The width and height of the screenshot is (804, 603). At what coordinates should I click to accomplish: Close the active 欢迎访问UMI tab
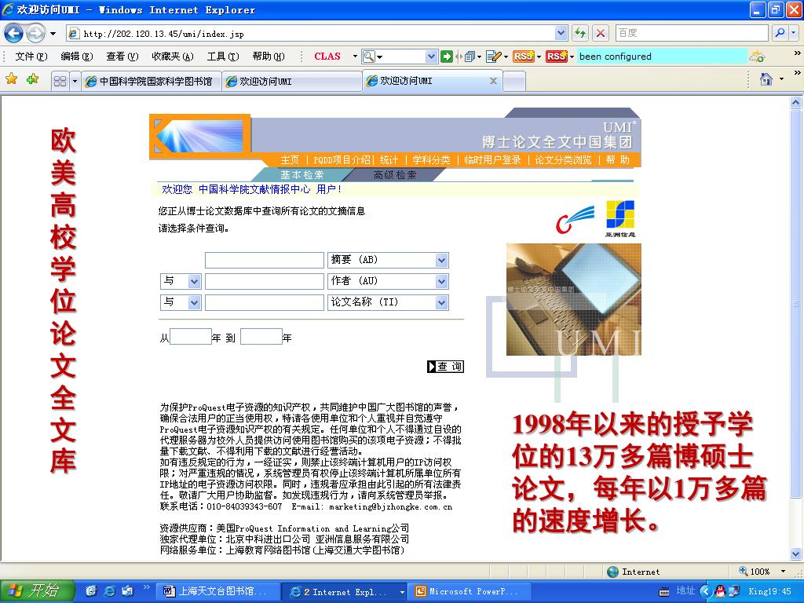[493, 81]
